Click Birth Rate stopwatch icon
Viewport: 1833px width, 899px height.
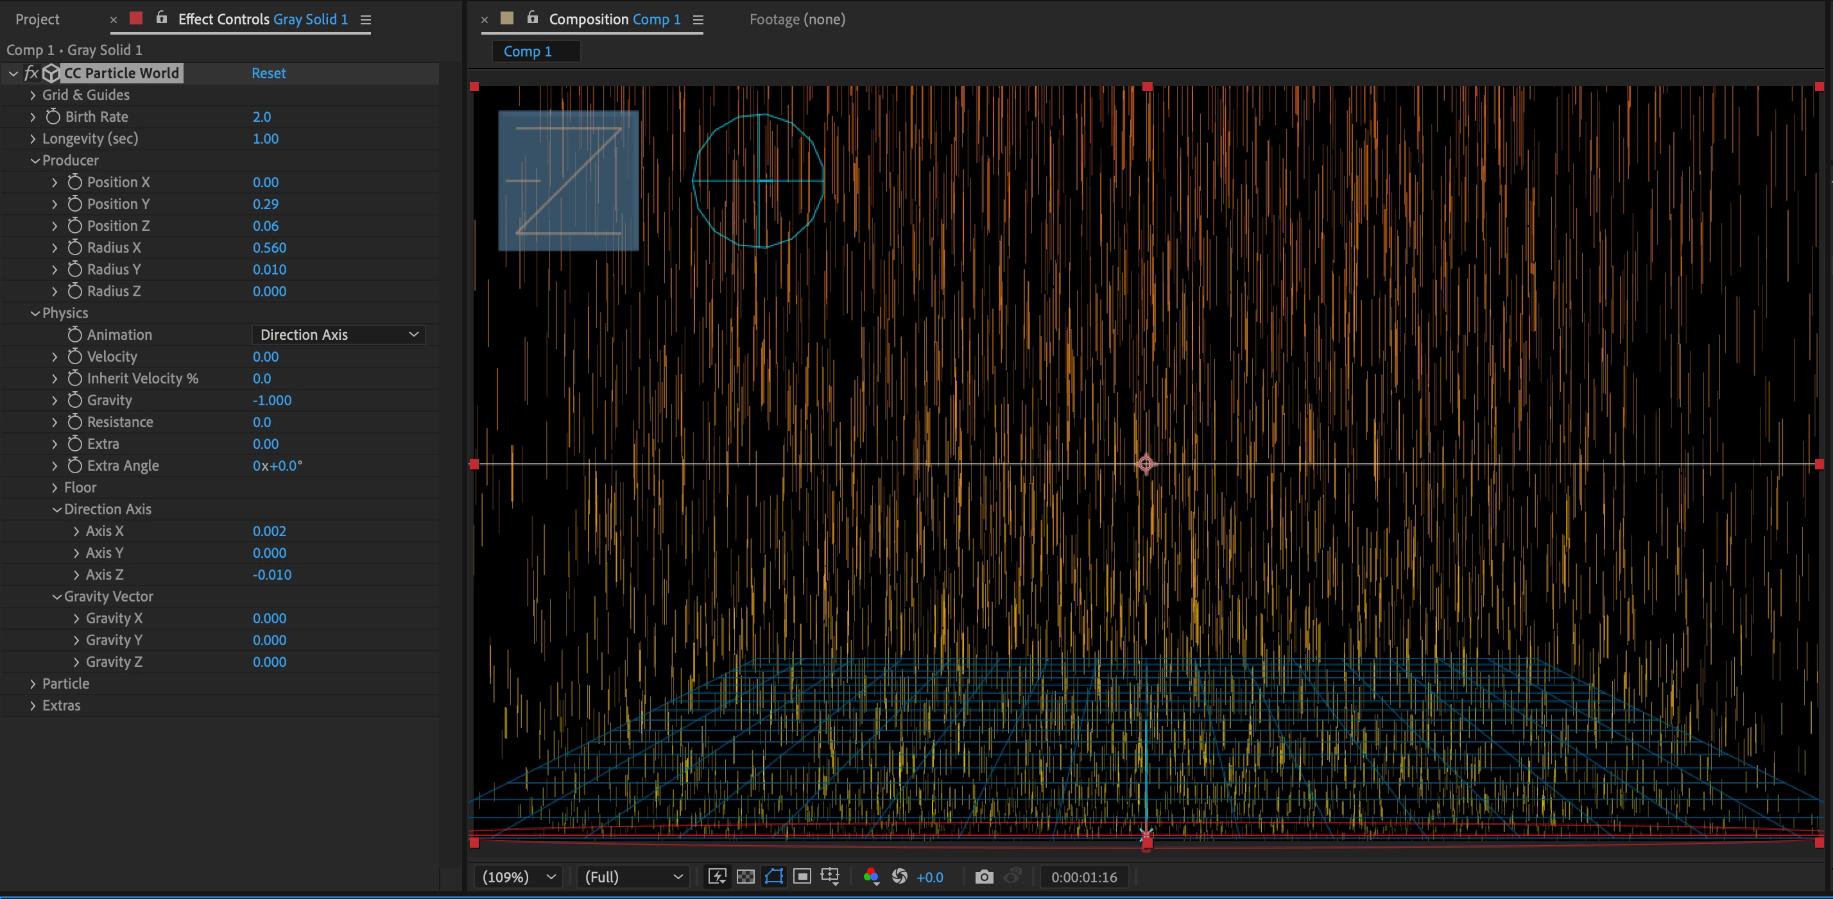click(x=53, y=117)
